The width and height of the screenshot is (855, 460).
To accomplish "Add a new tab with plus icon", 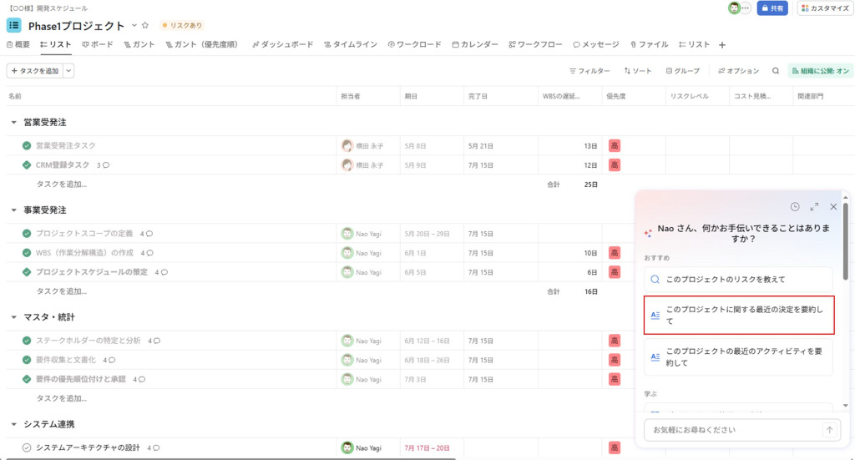I will pyautogui.click(x=722, y=45).
